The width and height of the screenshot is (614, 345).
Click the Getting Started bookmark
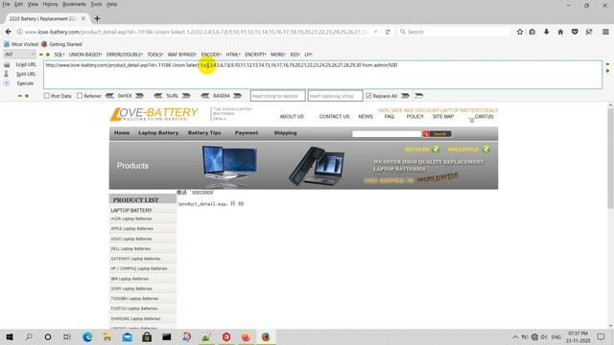[61, 44]
